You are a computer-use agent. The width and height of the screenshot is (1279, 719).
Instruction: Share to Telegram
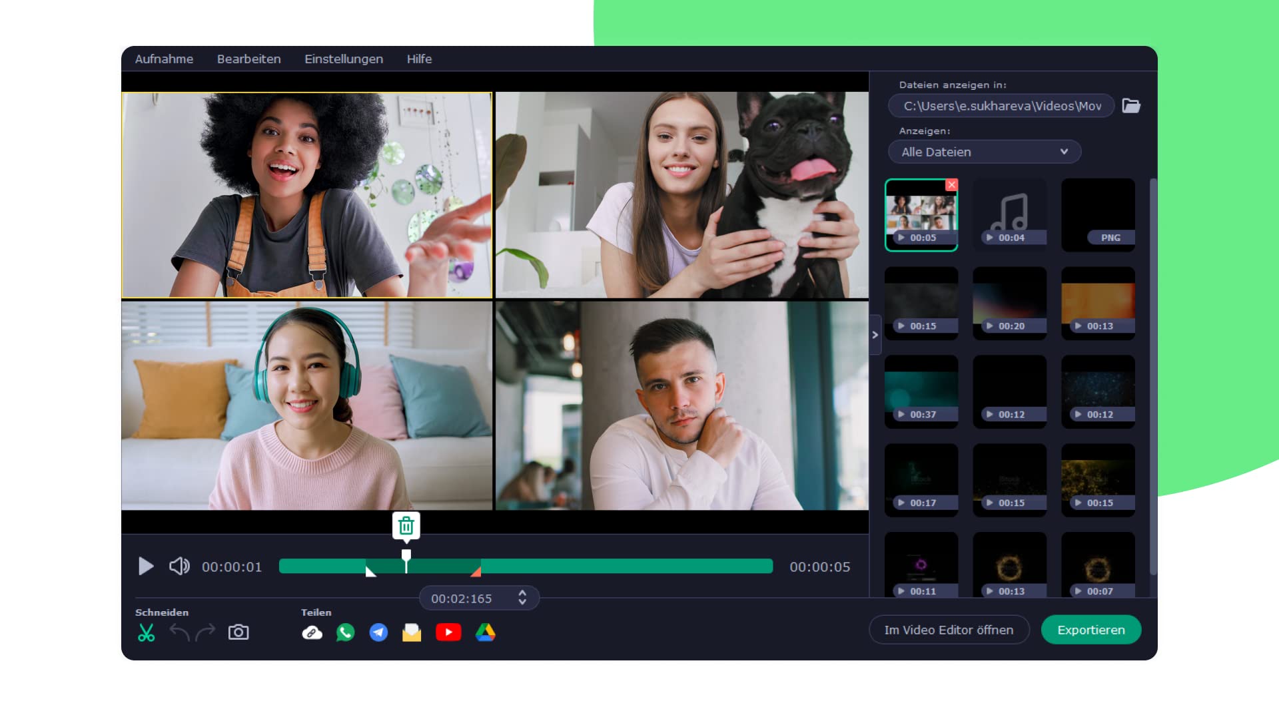pos(378,632)
